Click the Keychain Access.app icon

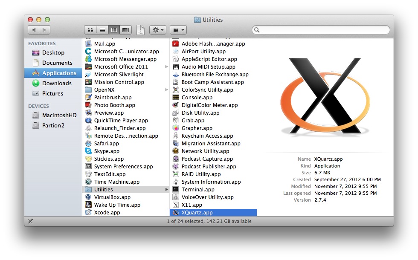pos(175,136)
